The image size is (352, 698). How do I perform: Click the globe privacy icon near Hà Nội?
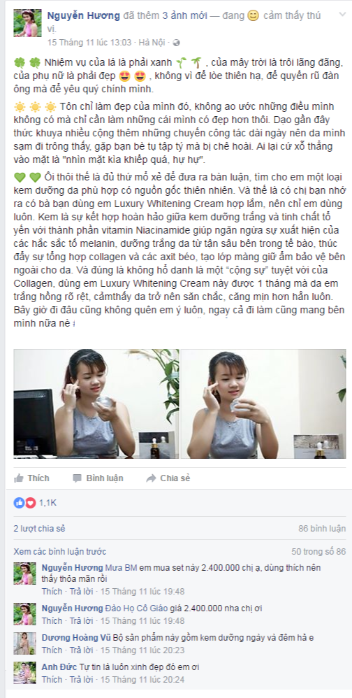[177, 43]
